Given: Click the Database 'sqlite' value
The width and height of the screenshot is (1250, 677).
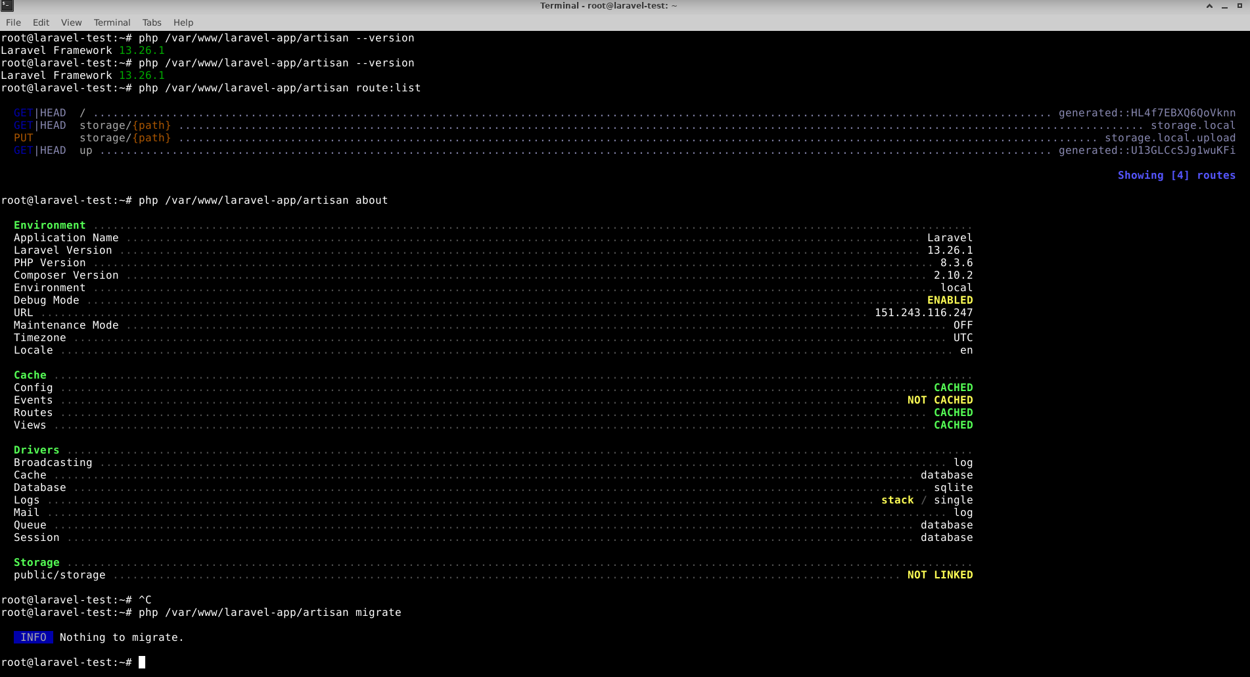Looking at the screenshot, I should (x=953, y=488).
